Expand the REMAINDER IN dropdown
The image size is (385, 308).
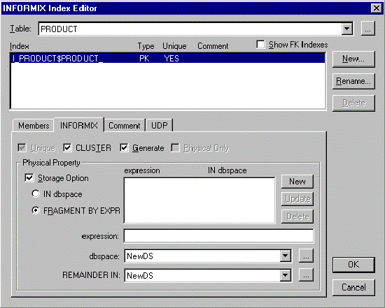286,275
